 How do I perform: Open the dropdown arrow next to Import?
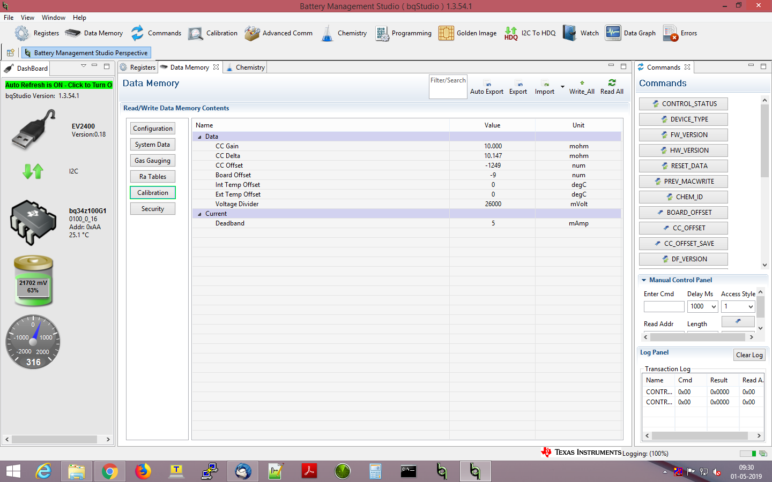point(562,86)
